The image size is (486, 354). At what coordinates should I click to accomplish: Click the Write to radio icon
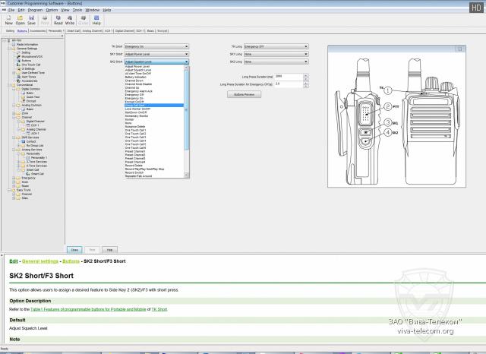[x=69, y=20]
